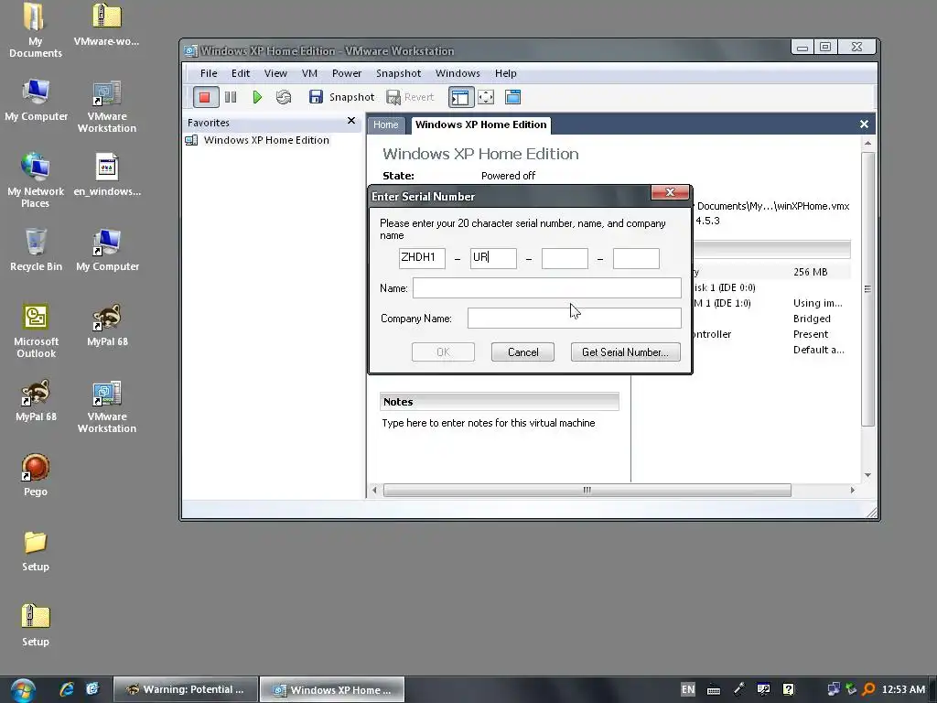Screen dimensions: 937x703
Task: Select the My Documents desktop icon
Action: (x=36, y=30)
